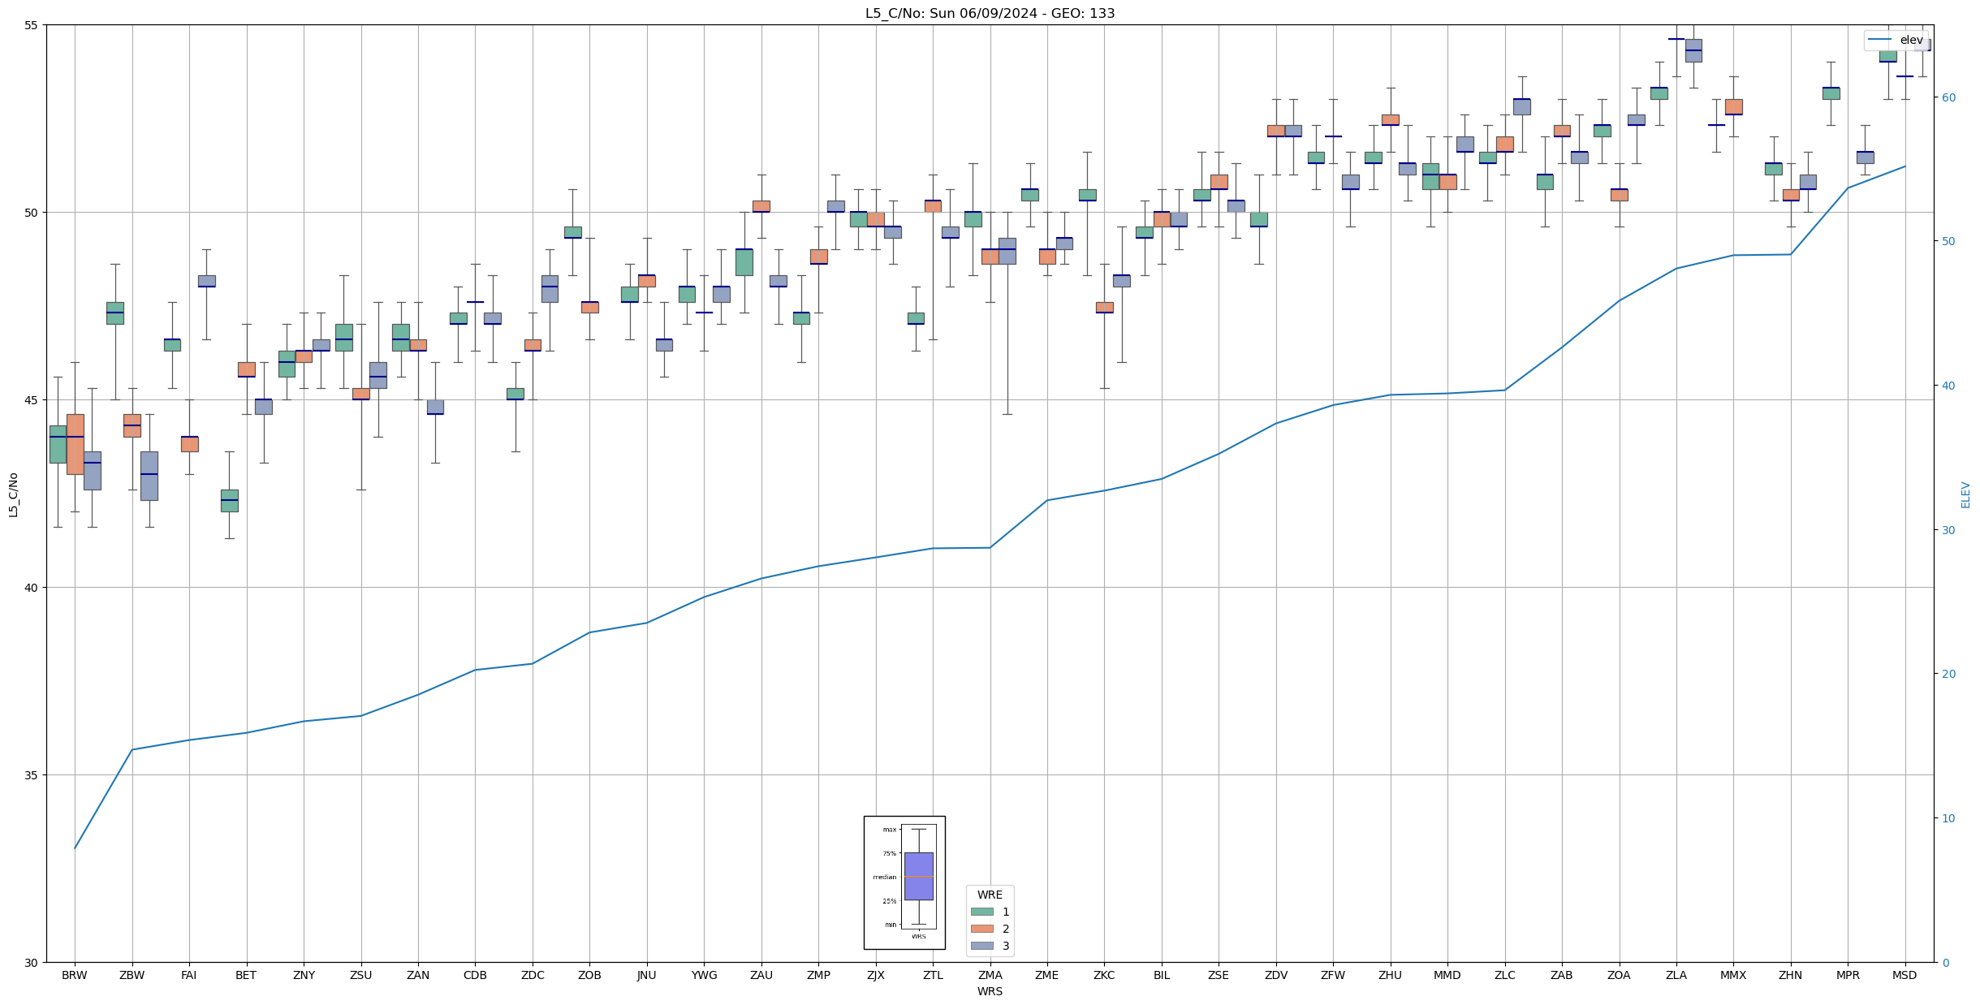Viewport: 1980px width, 1005px height.
Task: Click the 55 tick on left axis
Action: [x=32, y=25]
